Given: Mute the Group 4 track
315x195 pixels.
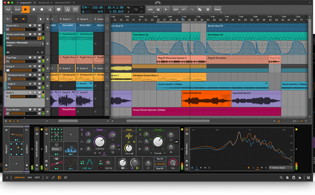Looking at the screenshot, I should point(39,66).
